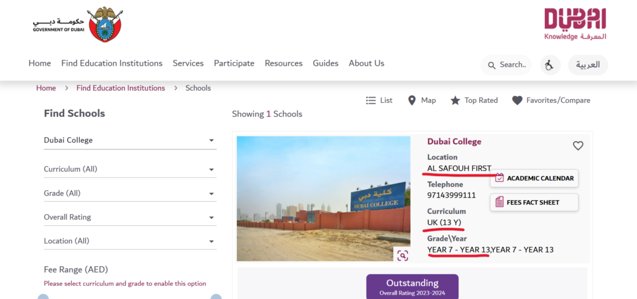This screenshot has height=299, width=637.
Task: Click curriculum value UK (13 Y)
Action: coord(444,223)
